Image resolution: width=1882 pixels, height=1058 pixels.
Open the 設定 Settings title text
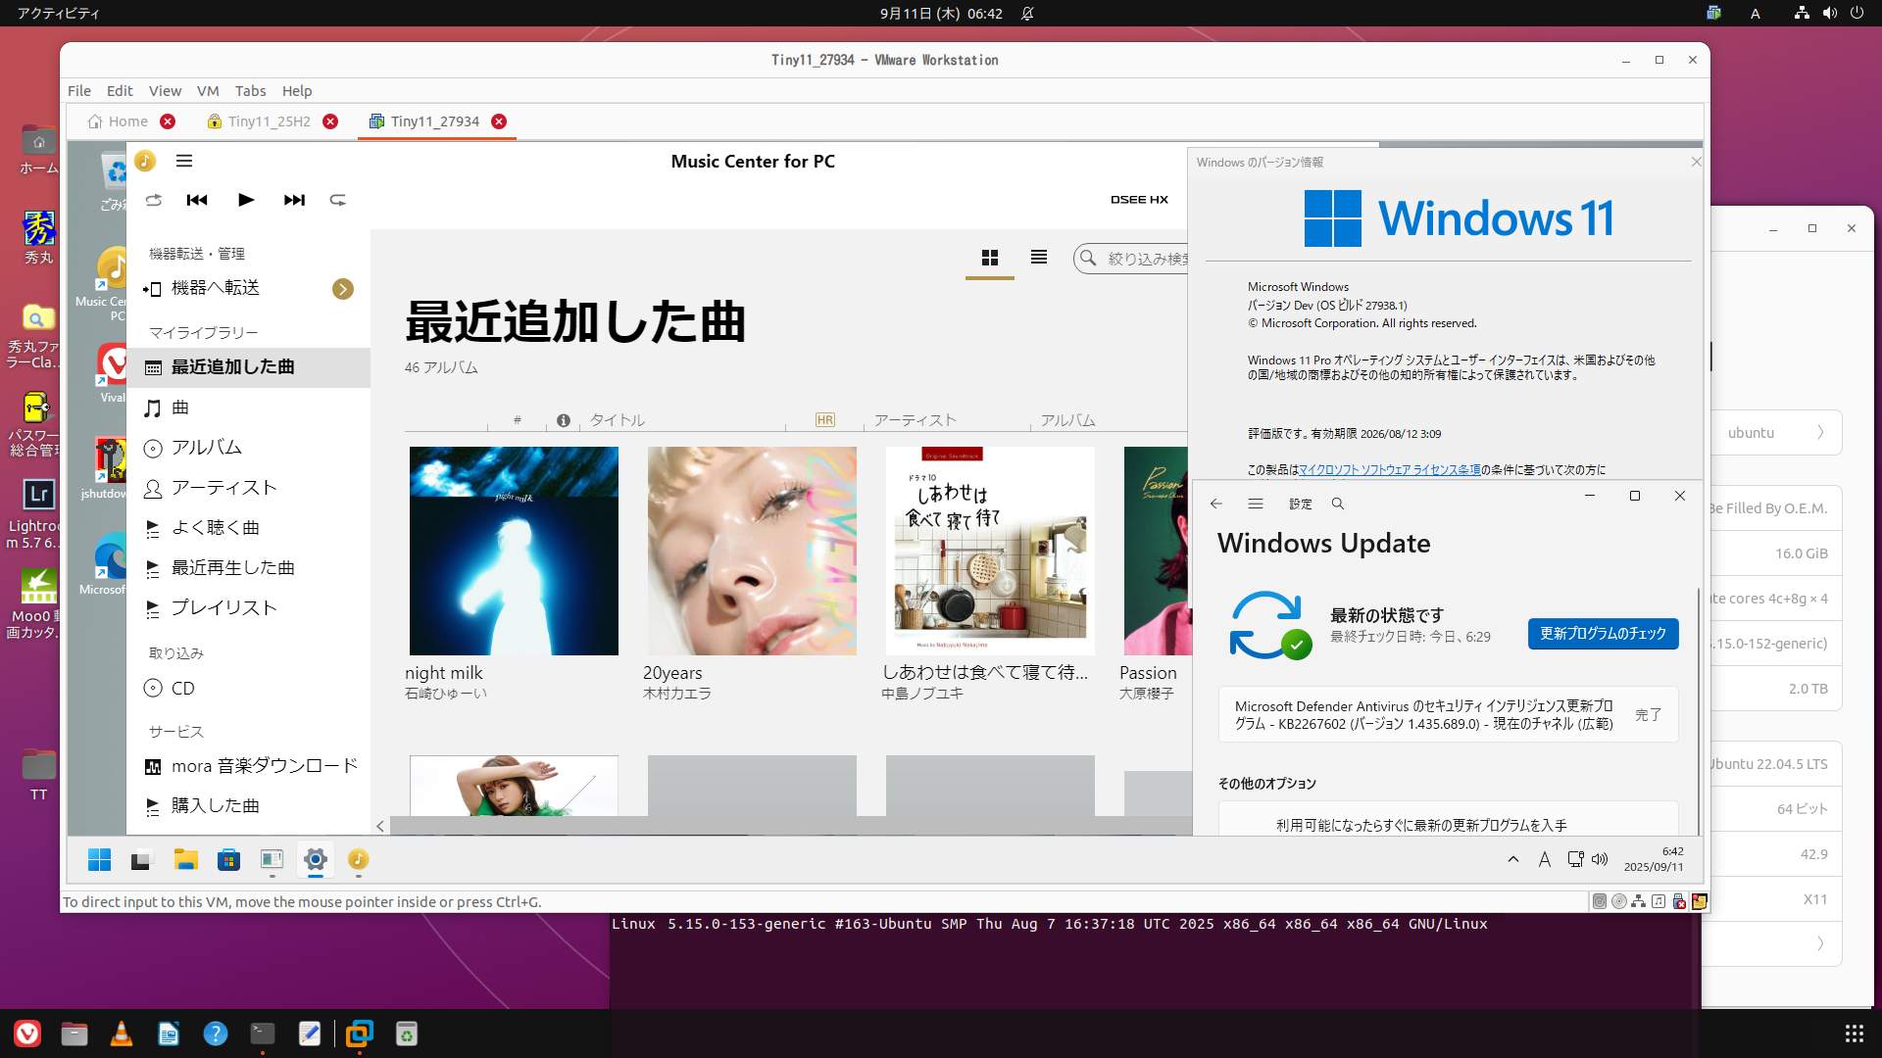click(x=1301, y=504)
